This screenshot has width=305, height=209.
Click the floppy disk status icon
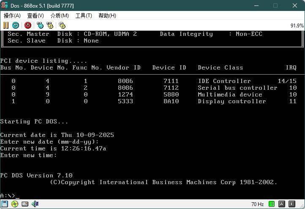[x=5, y=204]
